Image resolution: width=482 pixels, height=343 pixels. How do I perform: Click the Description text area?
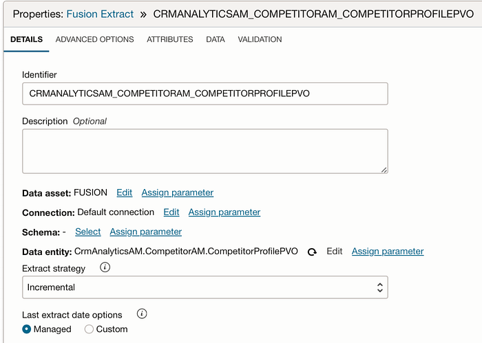pos(205,151)
